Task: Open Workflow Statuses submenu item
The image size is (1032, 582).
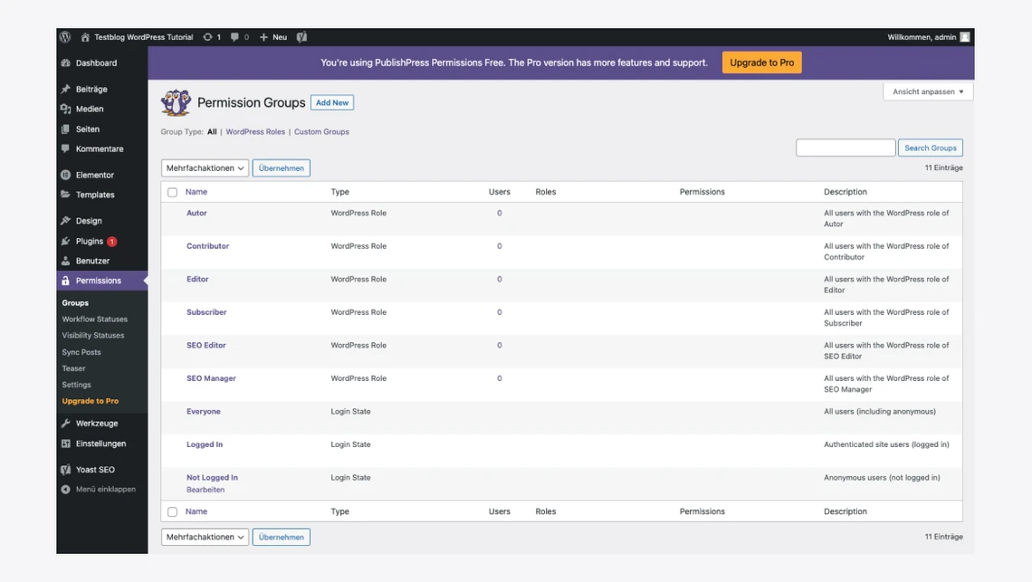Action: pos(94,320)
